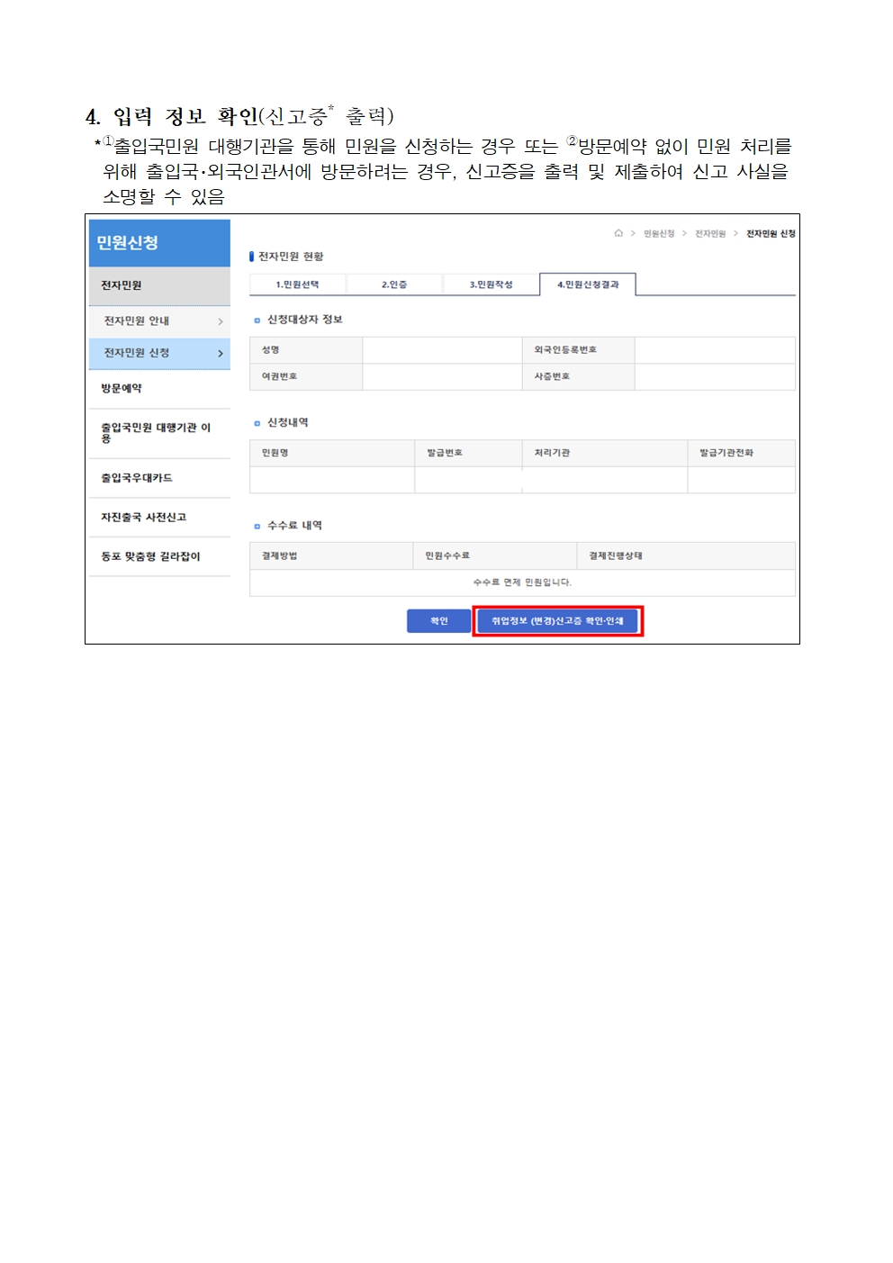Select the 출입국우대카드 sidebar item

click(x=137, y=478)
